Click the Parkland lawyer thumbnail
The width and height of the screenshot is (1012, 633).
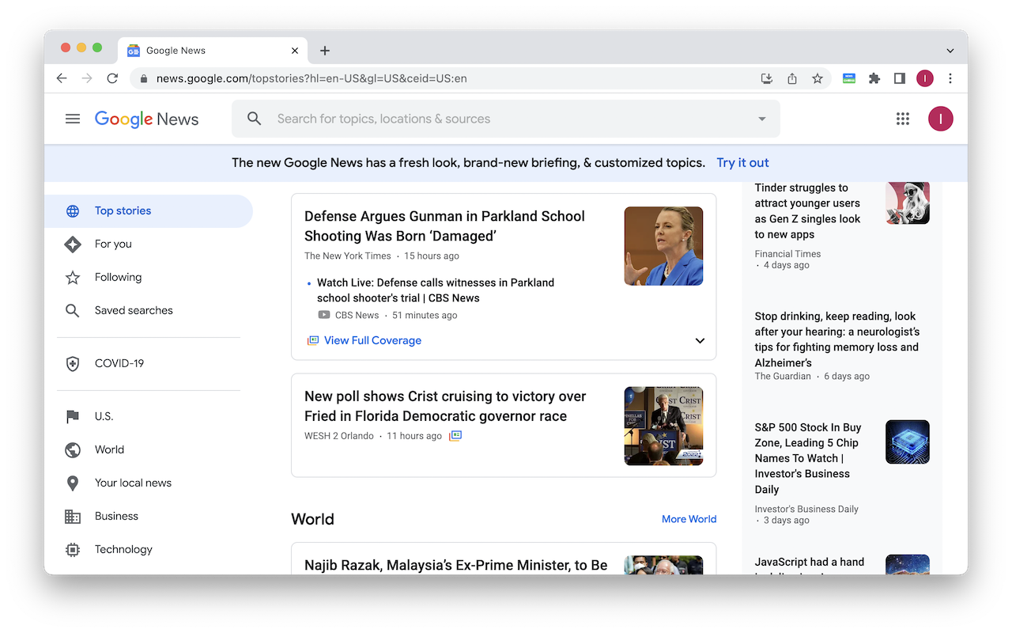663,246
